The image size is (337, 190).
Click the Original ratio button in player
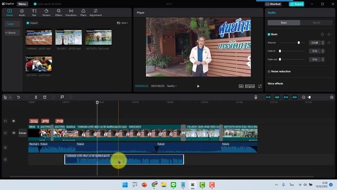(250, 86)
